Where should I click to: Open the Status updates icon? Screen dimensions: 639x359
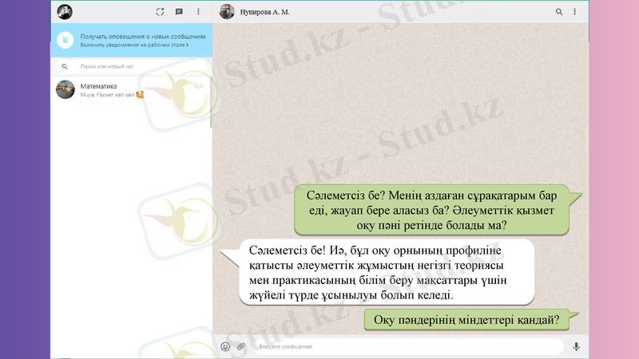(160, 12)
